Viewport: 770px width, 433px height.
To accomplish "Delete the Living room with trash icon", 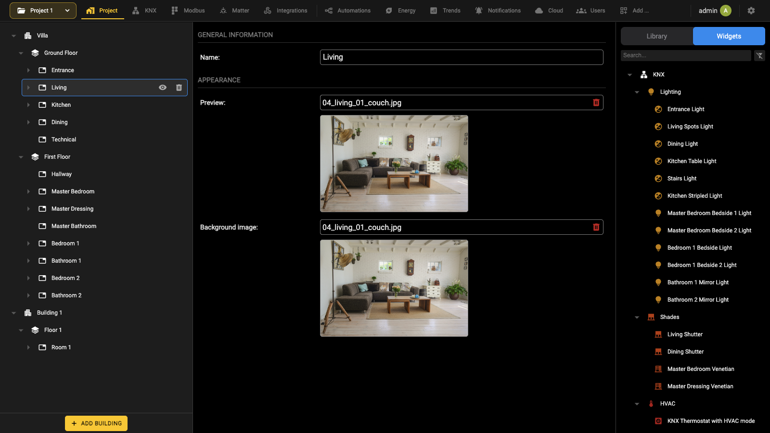I will pyautogui.click(x=179, y=88).
